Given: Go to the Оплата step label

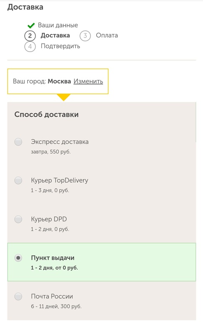Looking at the screenshot, I should (x=107, y=35).
